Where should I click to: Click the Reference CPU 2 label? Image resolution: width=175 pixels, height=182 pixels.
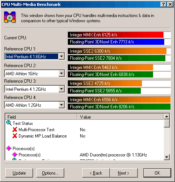[x=20, y=66]
